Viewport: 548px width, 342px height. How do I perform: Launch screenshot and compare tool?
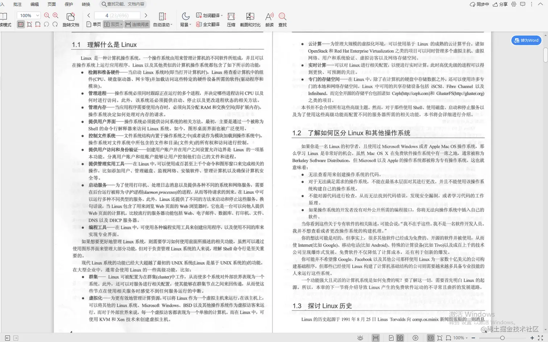click(250, 20)
